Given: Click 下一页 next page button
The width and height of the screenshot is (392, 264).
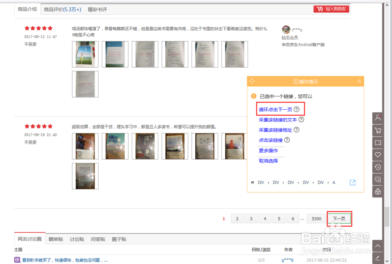Looking at the screenshot, I should click(x=339, y=219).
